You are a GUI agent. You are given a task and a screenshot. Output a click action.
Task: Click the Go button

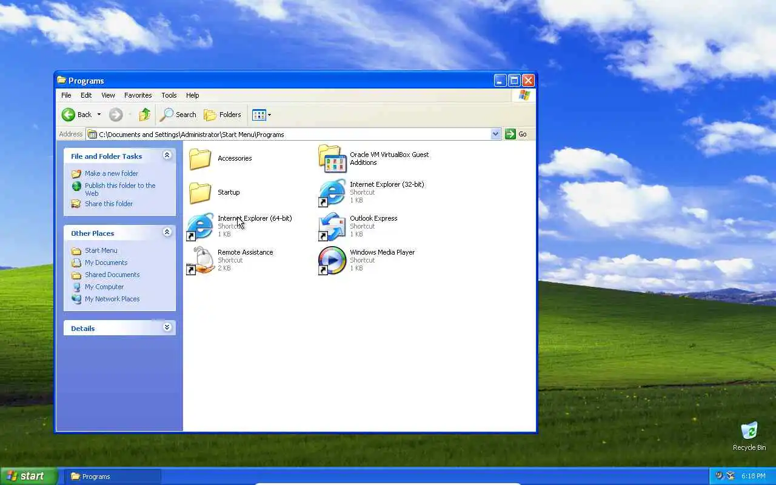[516, 134]
